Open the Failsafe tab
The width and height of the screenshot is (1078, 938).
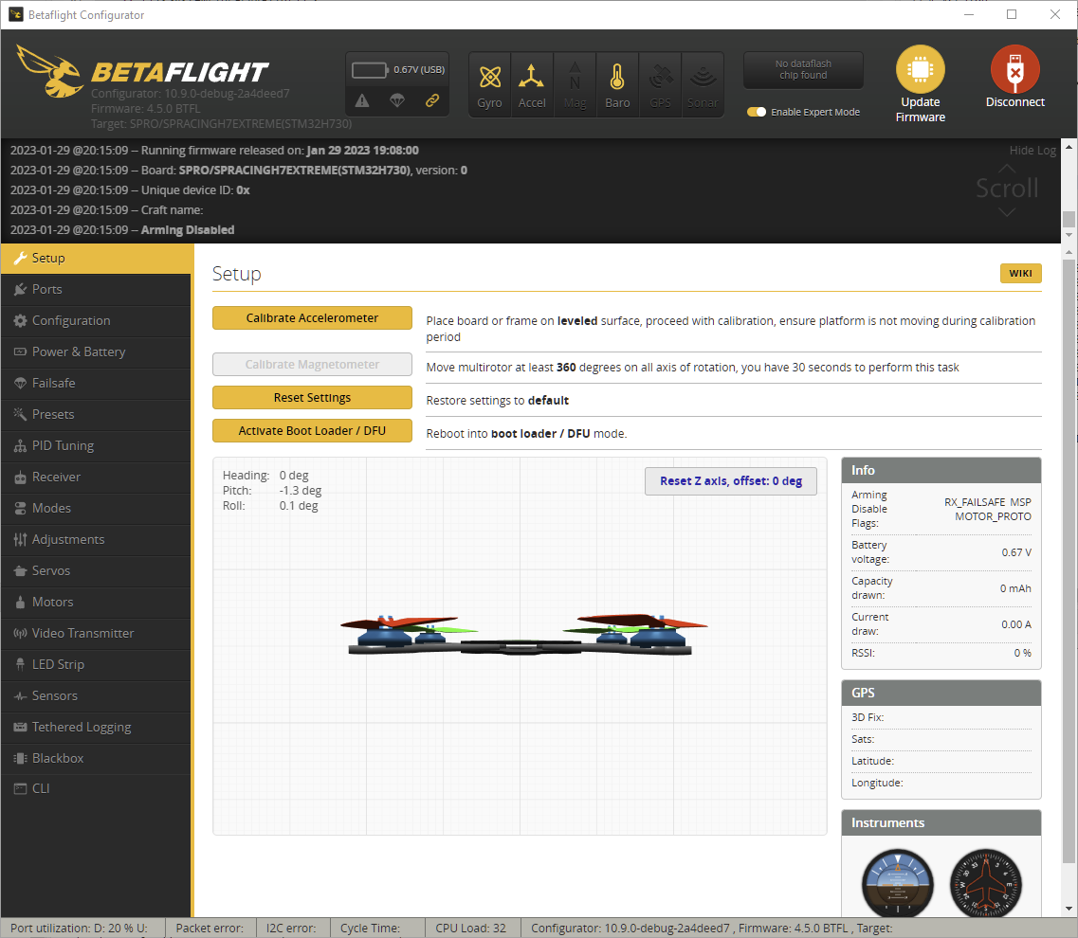click(96, 384)
